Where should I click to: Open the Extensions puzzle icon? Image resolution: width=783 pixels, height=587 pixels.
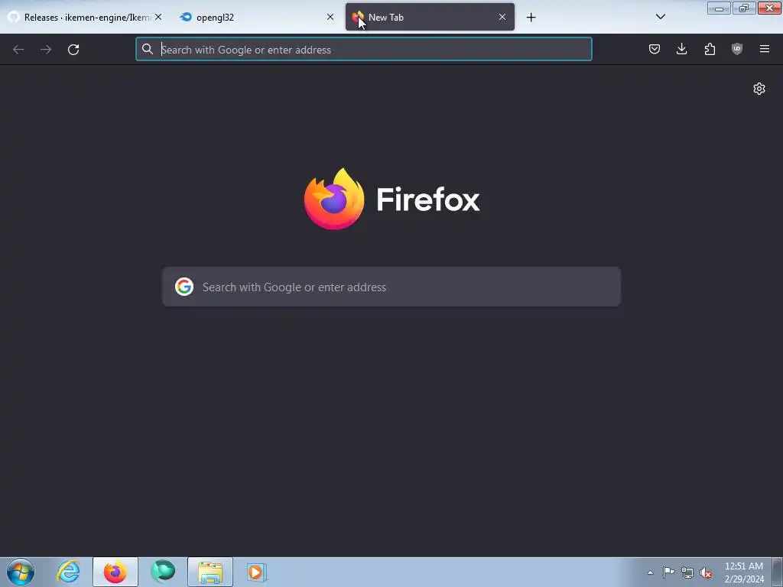[x=710, y=49]
